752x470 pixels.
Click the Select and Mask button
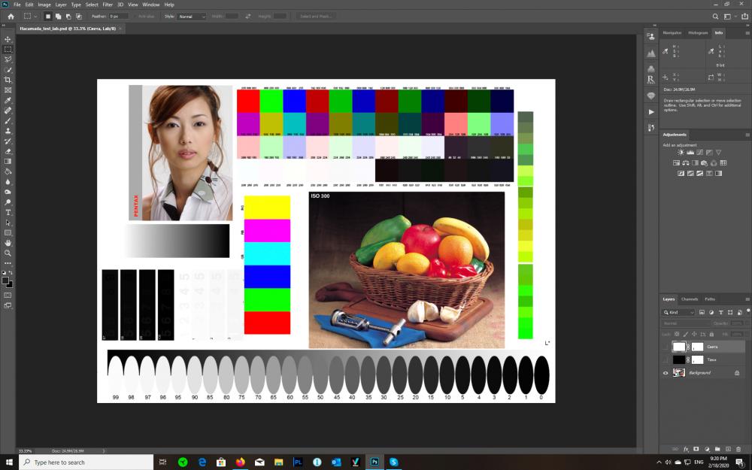click(316, 17)
